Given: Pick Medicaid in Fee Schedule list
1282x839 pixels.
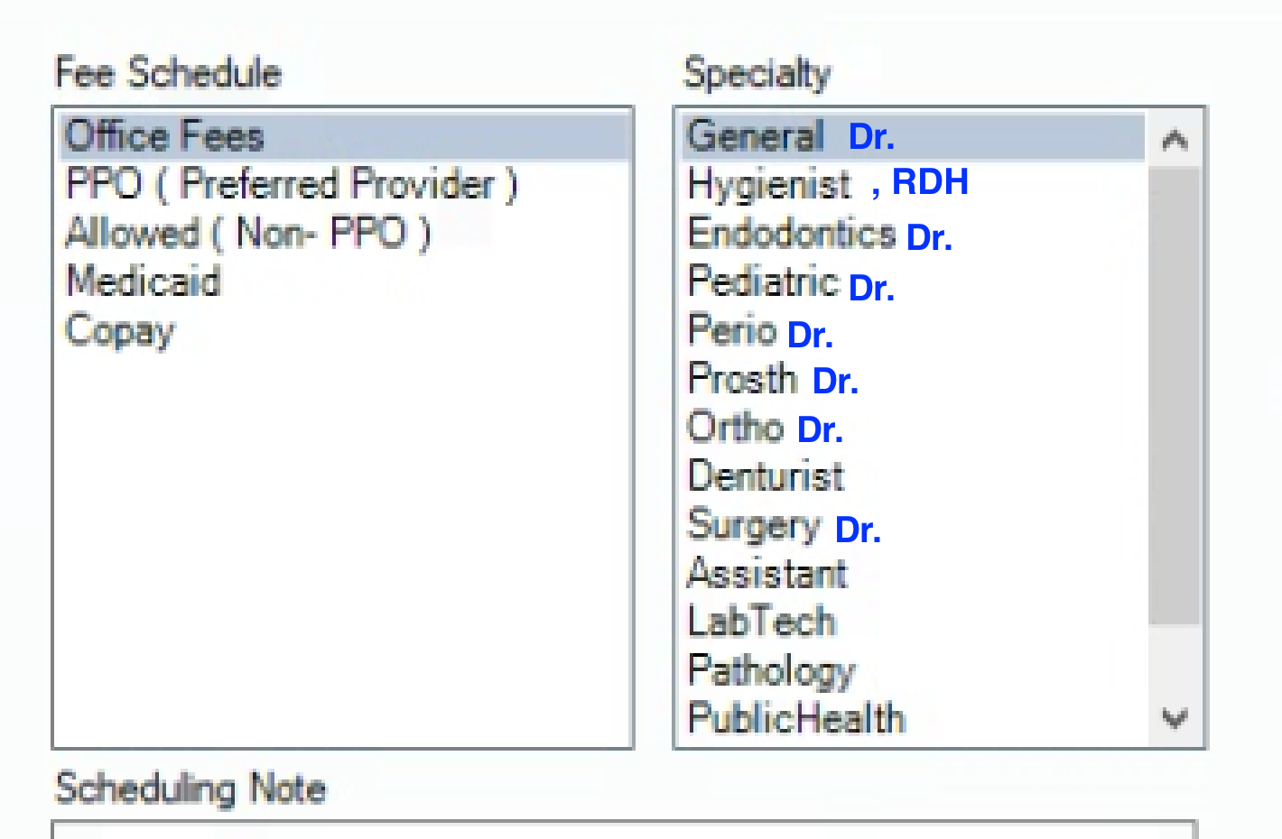Looking at the screenshot, I should click(x=144, y=281).
